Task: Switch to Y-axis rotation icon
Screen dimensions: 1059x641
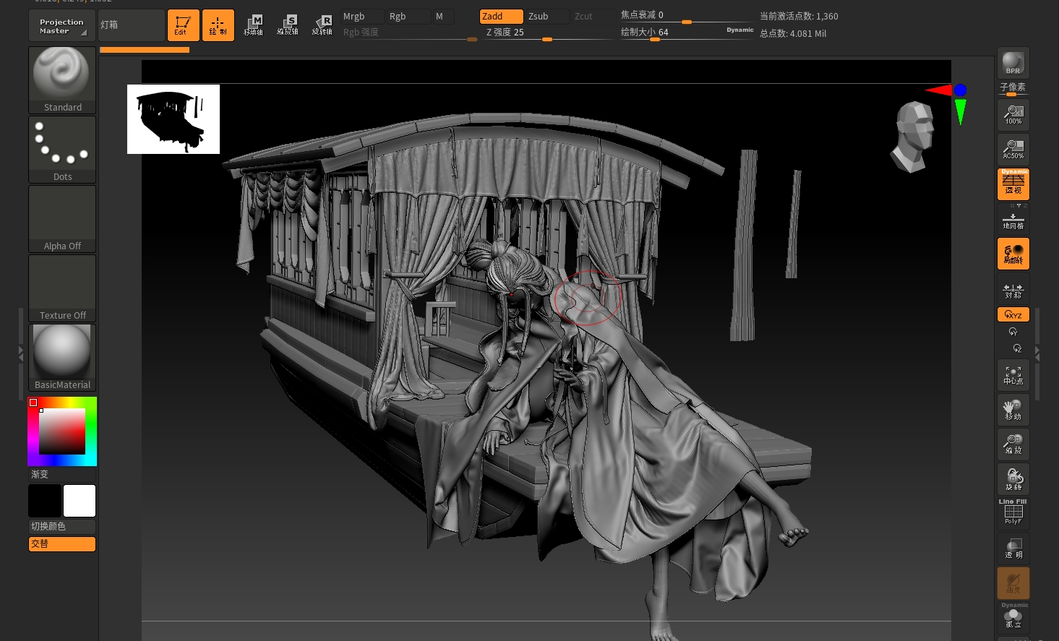Action: [1013, 332]
